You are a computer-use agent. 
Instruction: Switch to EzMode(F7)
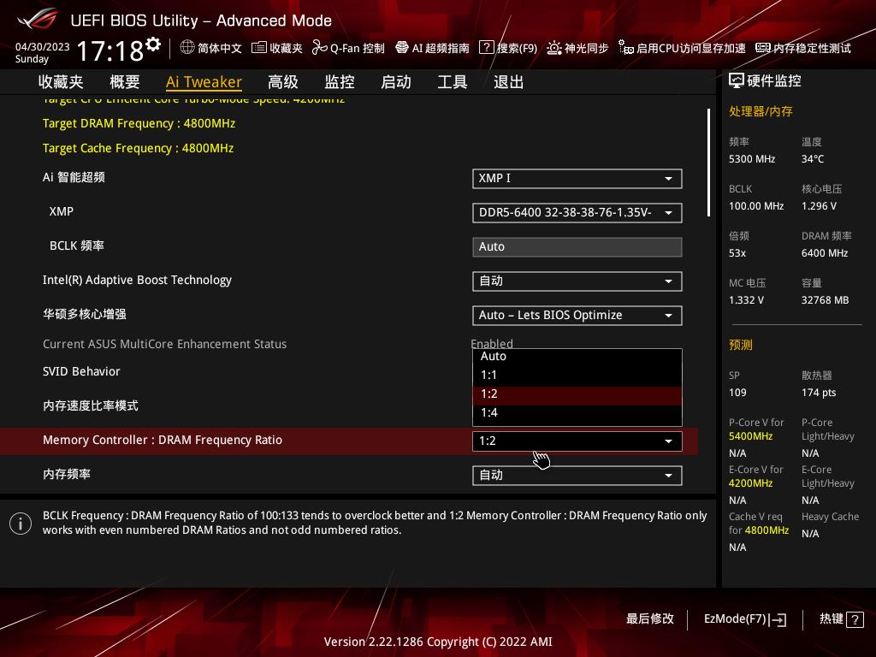(x=744, y=619)
